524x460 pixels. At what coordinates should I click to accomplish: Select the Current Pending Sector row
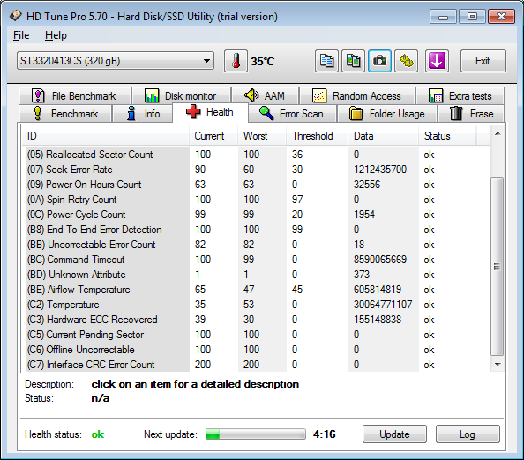[256, 335]
